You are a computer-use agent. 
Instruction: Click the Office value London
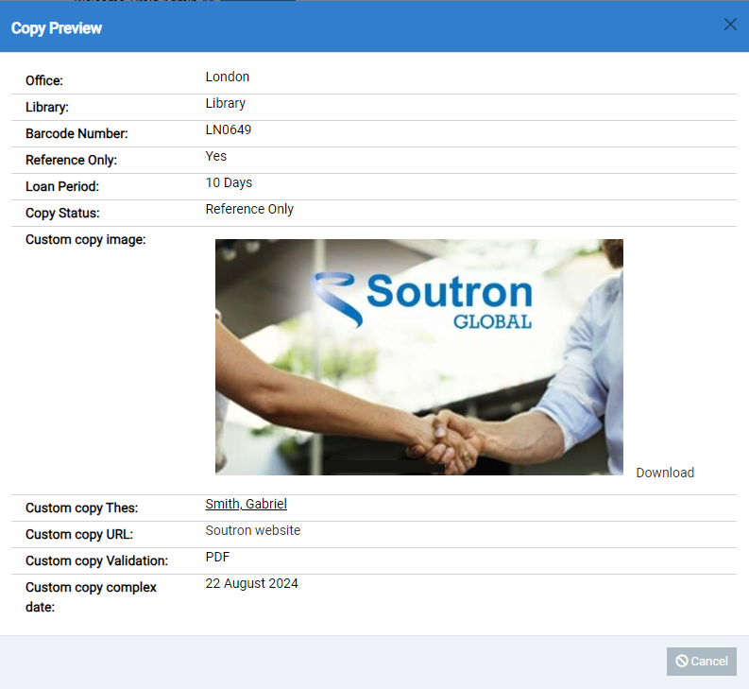click(x=228, y=77)
